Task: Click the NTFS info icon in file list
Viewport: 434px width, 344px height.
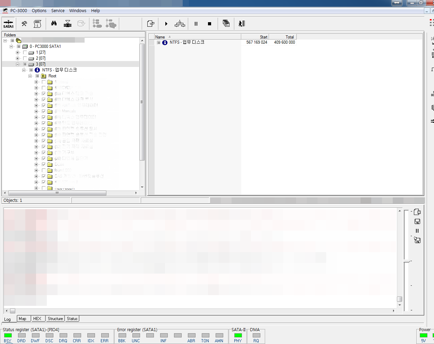Action: click(x=165, y=42)
